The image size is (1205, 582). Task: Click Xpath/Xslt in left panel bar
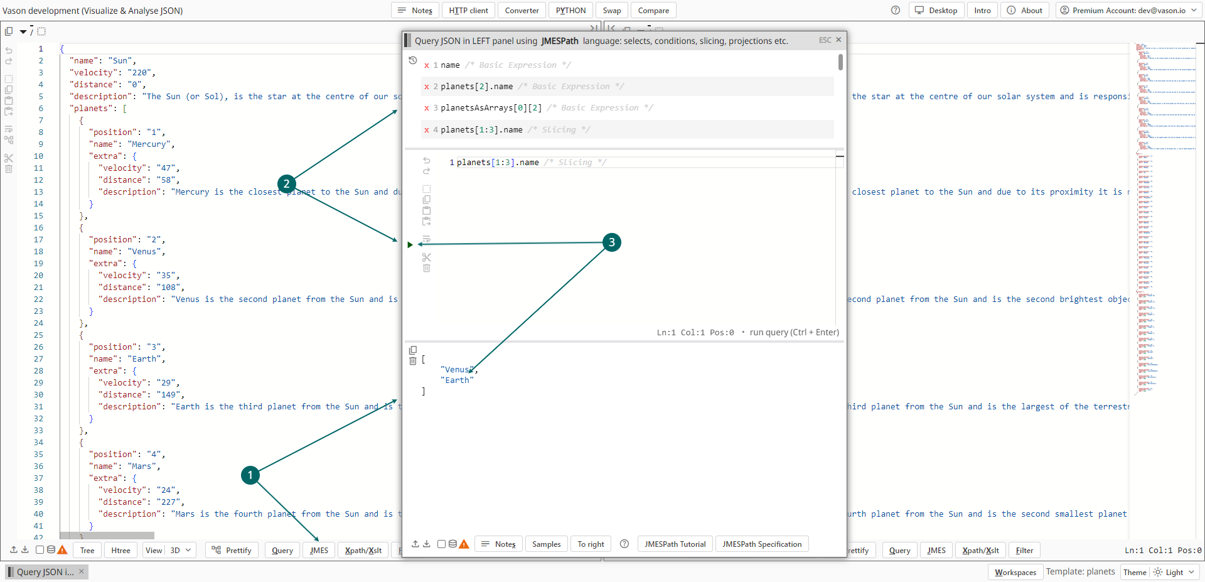coord(363,550)
